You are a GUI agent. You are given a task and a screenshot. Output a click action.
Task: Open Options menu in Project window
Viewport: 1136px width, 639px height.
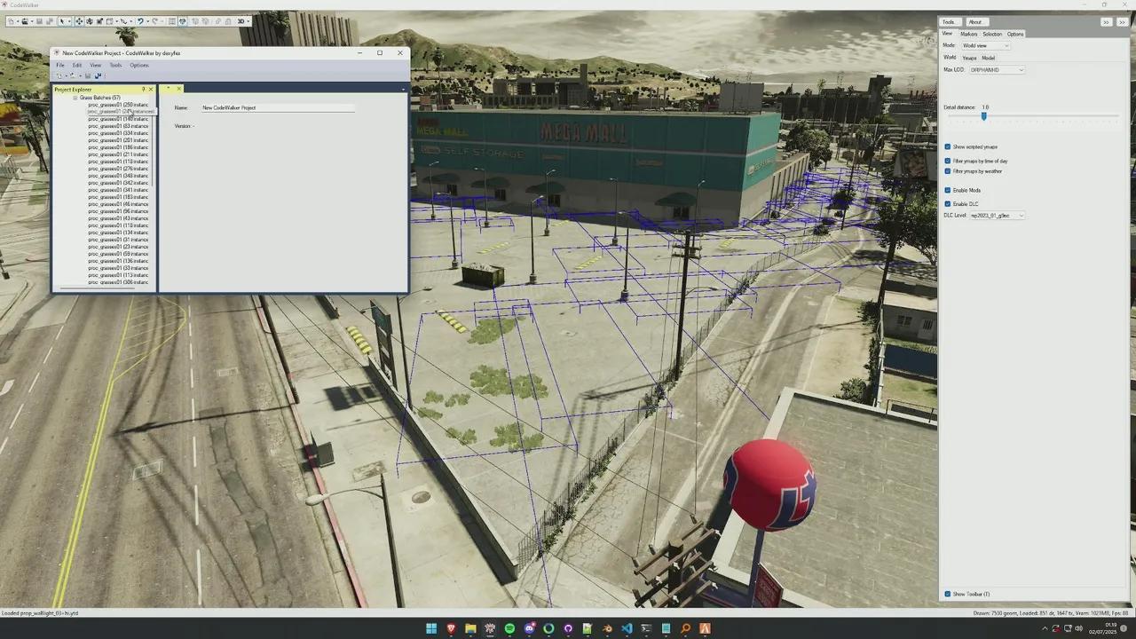pos(139,65)
